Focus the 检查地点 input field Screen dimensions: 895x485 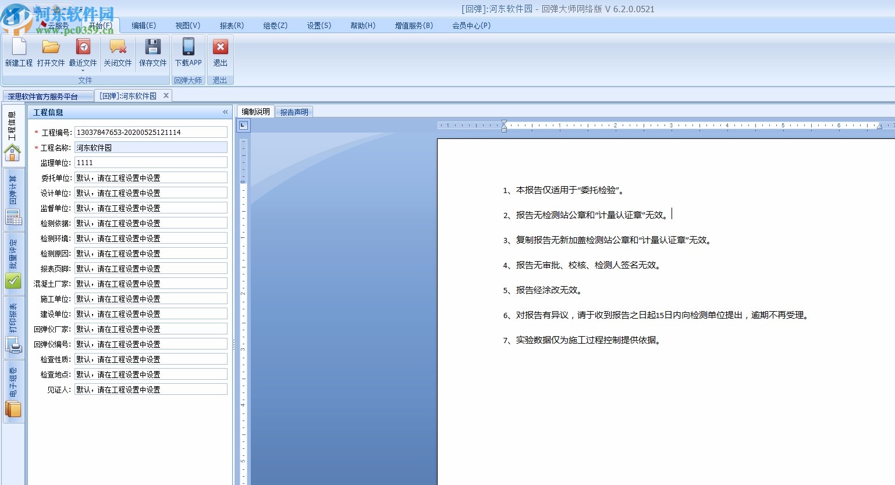pyautogui.click(x=151, y=375)
